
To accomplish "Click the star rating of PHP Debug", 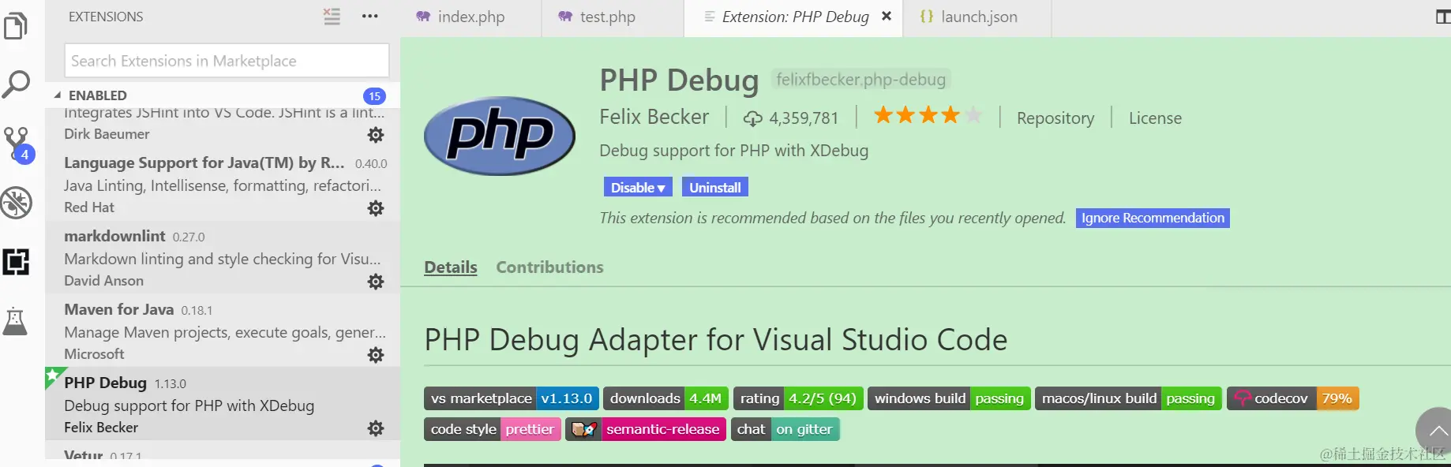I will [x=928, y=116].
